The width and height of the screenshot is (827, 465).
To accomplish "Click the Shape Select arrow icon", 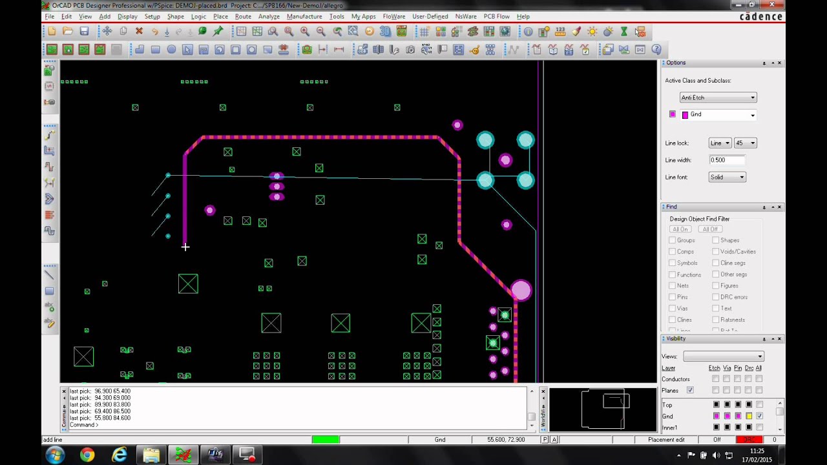I will [x=187, y=49].
